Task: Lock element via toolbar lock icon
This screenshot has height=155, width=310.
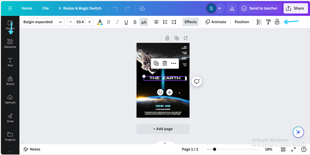Action: click(277, 22)
